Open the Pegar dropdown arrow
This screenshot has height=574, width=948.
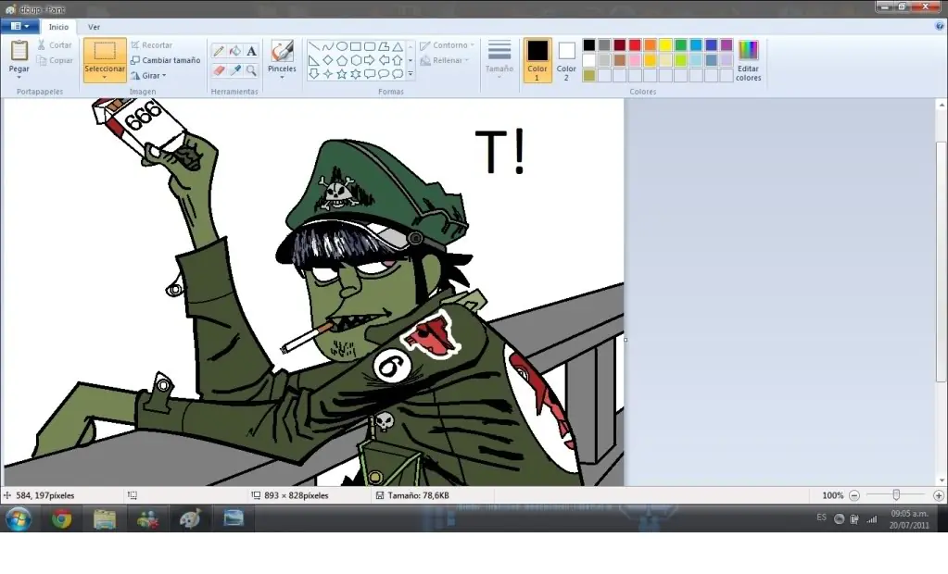[x=19, y=78]
